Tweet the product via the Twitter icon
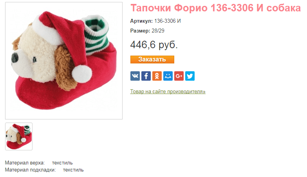Viewport: 307px width, 177px height. 190,76
